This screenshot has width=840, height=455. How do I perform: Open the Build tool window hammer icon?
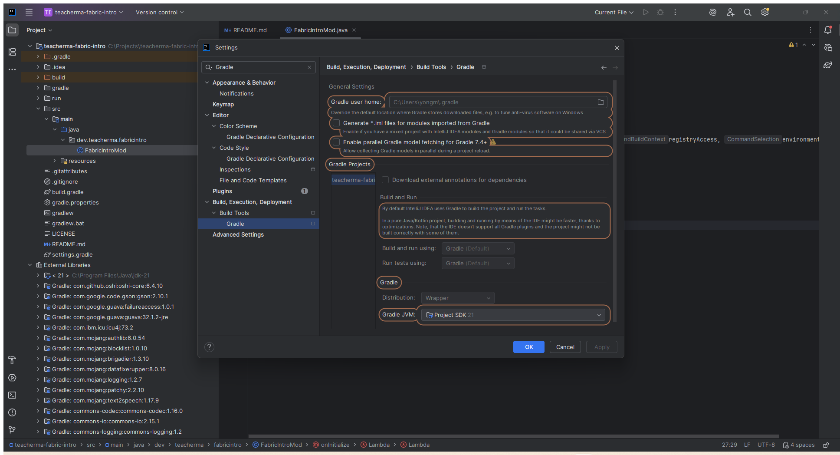(x=12, y=360)
